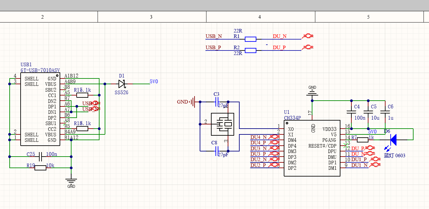Select the DU_N port beside R1
The image size is (429, 209).
coord(308,36)
